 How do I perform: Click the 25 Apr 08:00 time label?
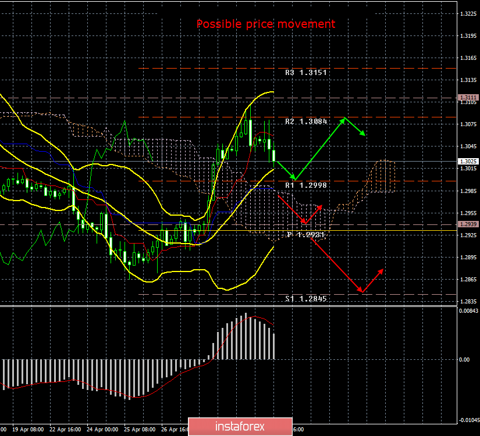140,430
